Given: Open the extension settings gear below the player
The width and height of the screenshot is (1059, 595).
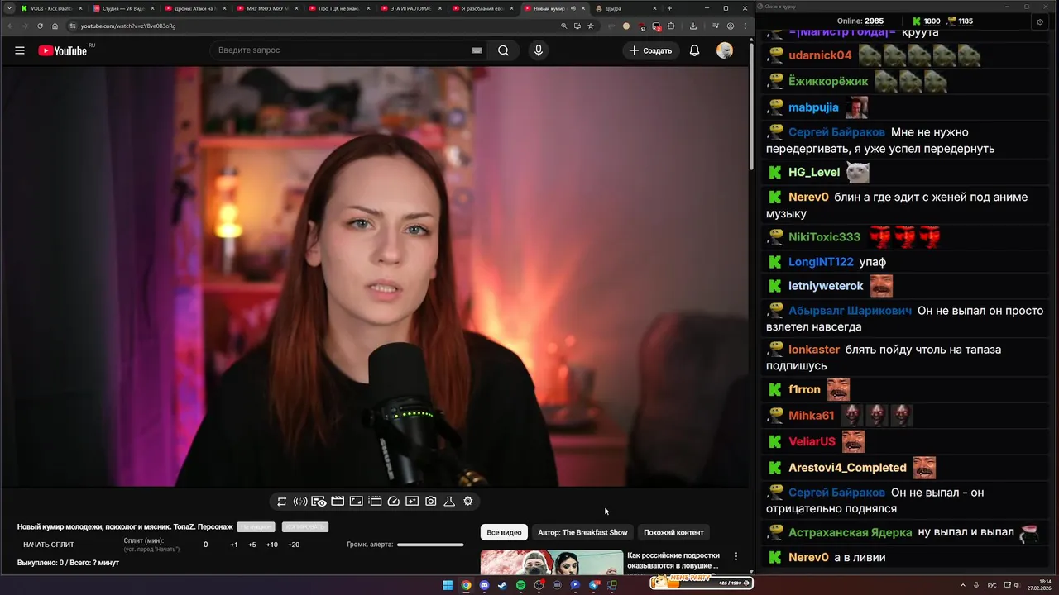Looking at the screenshot, I should (468, 502).
